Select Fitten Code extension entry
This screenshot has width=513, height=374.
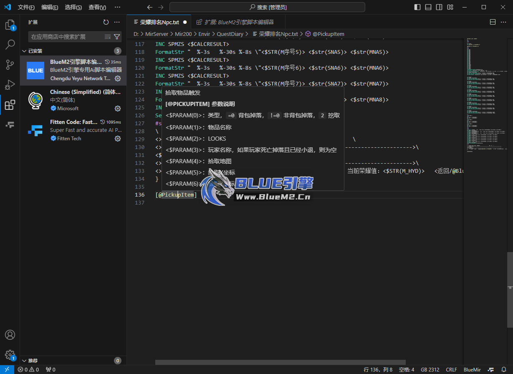(x=73, y=130)
